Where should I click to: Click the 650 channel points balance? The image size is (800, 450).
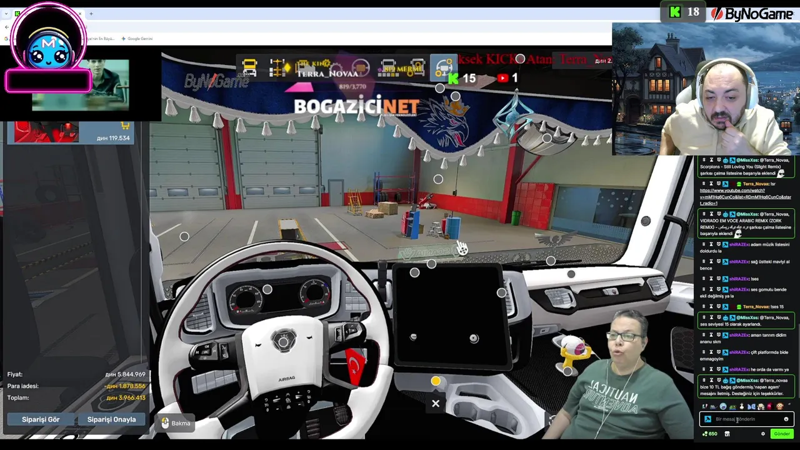coord(710,434)
